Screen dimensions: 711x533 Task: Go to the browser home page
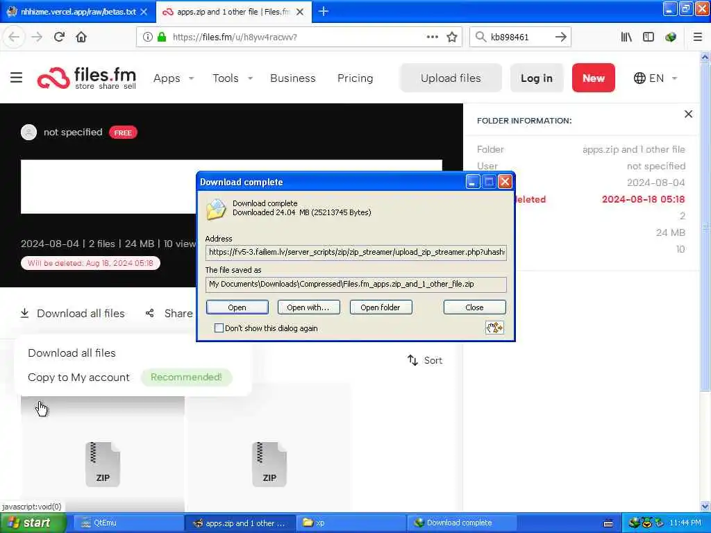point(81,37)
